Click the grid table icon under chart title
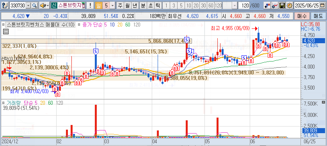The height and width of the screenshot is (146, 327). tap(6, 32)
